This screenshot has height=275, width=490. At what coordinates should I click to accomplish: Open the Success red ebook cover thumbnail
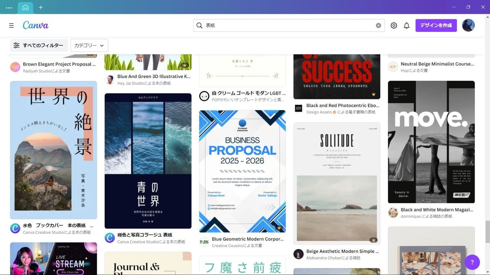click(x=337, y=77)
